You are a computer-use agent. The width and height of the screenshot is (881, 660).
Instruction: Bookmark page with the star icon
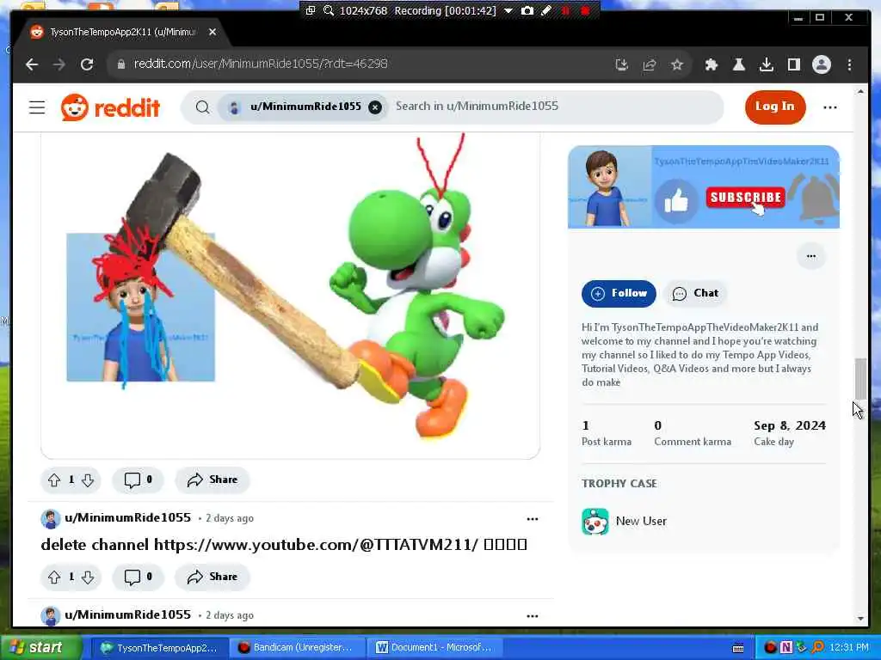tap(677, 64)
